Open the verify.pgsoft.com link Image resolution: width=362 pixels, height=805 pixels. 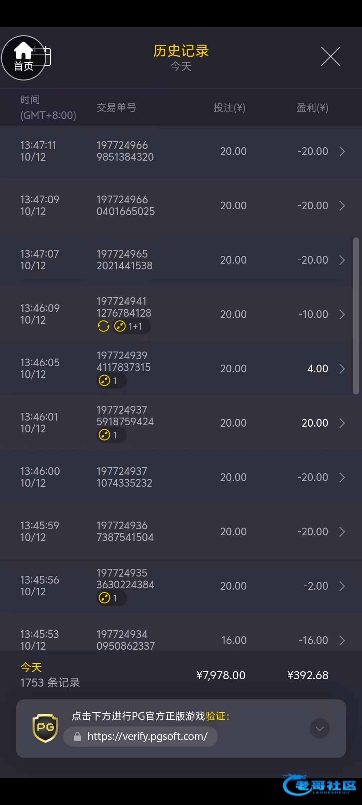click(147, 737)
